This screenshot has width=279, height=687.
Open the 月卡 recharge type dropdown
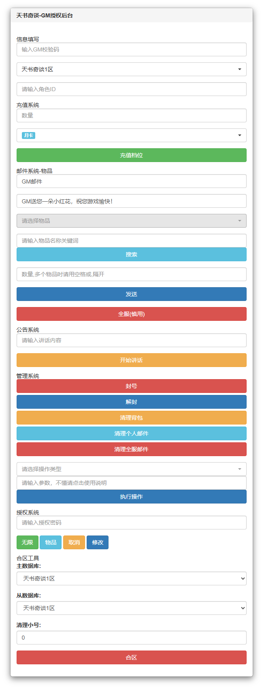(x=131, y=135)
